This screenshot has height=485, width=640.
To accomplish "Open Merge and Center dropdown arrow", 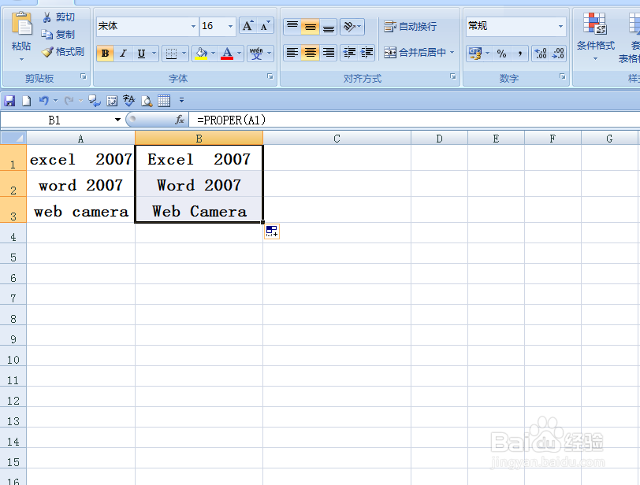I will [x=452, y=53].
